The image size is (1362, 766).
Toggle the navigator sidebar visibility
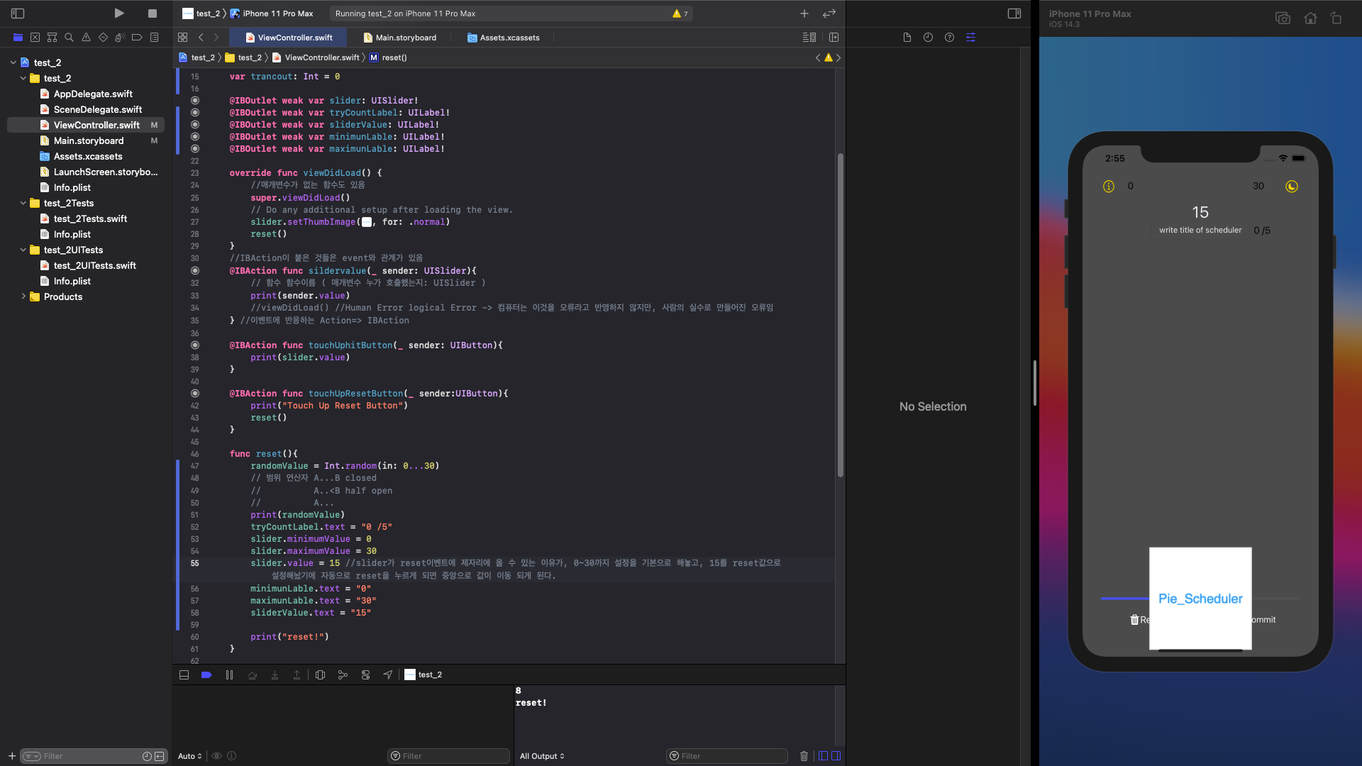18,13
